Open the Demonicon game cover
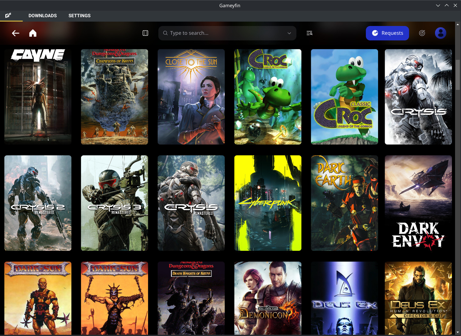461x336 pixels. (268, 298)
